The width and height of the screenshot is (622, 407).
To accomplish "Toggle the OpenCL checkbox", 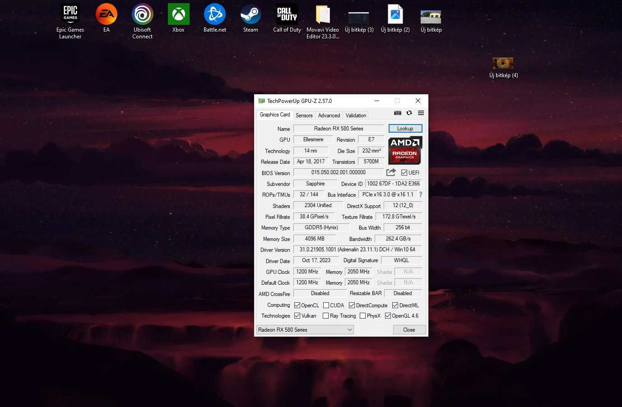I will [x=297, y=305].
